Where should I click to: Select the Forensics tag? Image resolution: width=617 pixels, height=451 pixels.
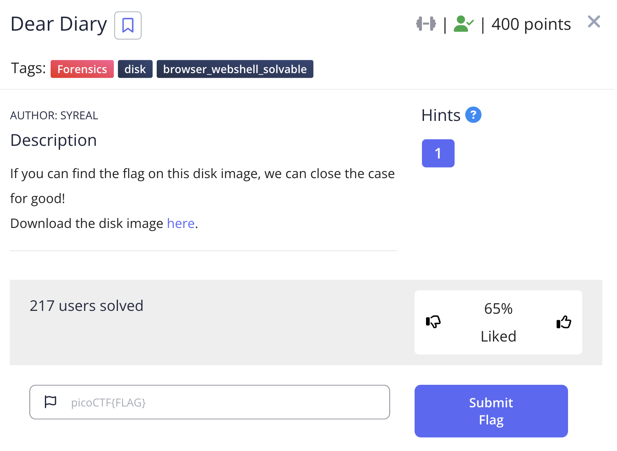pyautogui.click(x=82, y=69)
